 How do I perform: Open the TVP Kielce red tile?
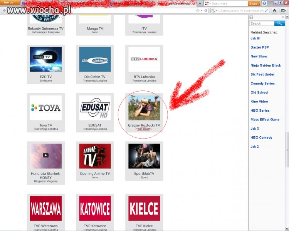tap(144, 208)
